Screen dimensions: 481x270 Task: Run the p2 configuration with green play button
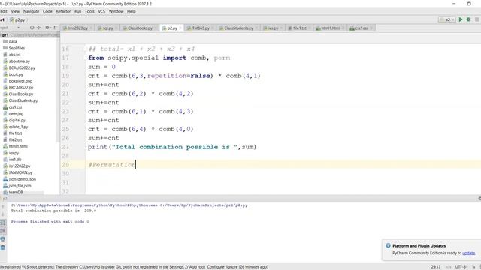460,19
